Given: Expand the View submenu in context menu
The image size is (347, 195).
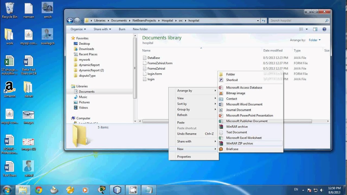Looking at the screenshot, I should [193, 98].
